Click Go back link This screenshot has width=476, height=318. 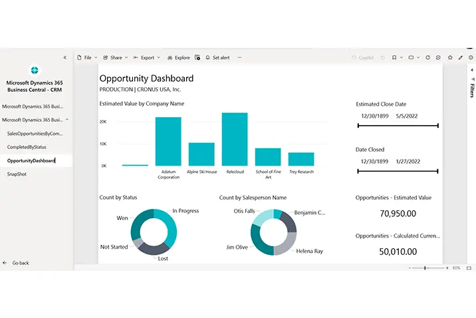(16, 263)
